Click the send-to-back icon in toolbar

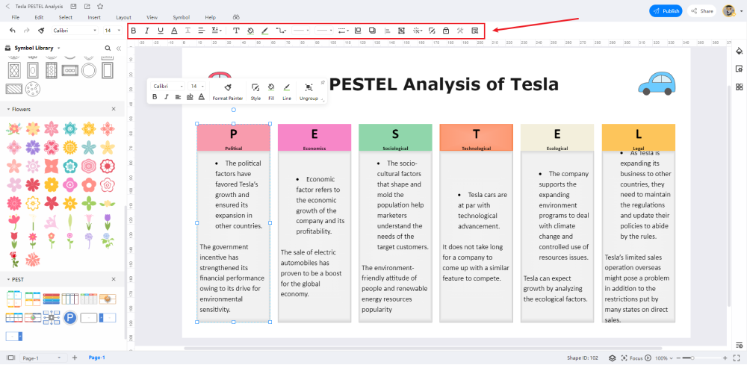(x=372, y=31)
